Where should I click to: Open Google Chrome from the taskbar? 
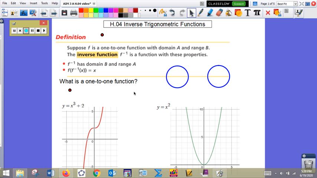click(97, 173)
